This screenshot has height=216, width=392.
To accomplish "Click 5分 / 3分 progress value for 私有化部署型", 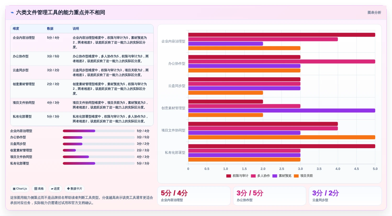I will tap(143, 163).
